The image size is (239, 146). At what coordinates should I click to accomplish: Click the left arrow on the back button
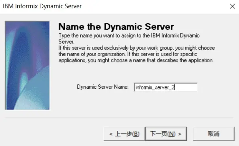[x=111, y=134]
